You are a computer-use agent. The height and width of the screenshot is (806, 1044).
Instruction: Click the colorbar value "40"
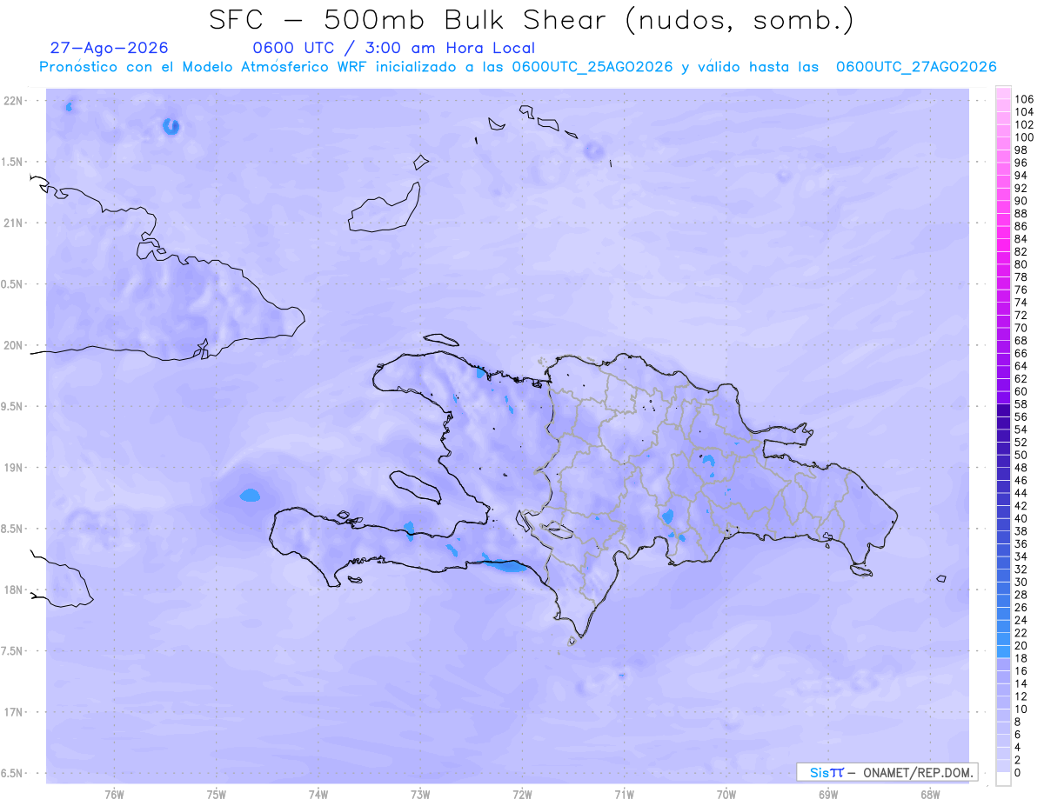pos(1021,518)
